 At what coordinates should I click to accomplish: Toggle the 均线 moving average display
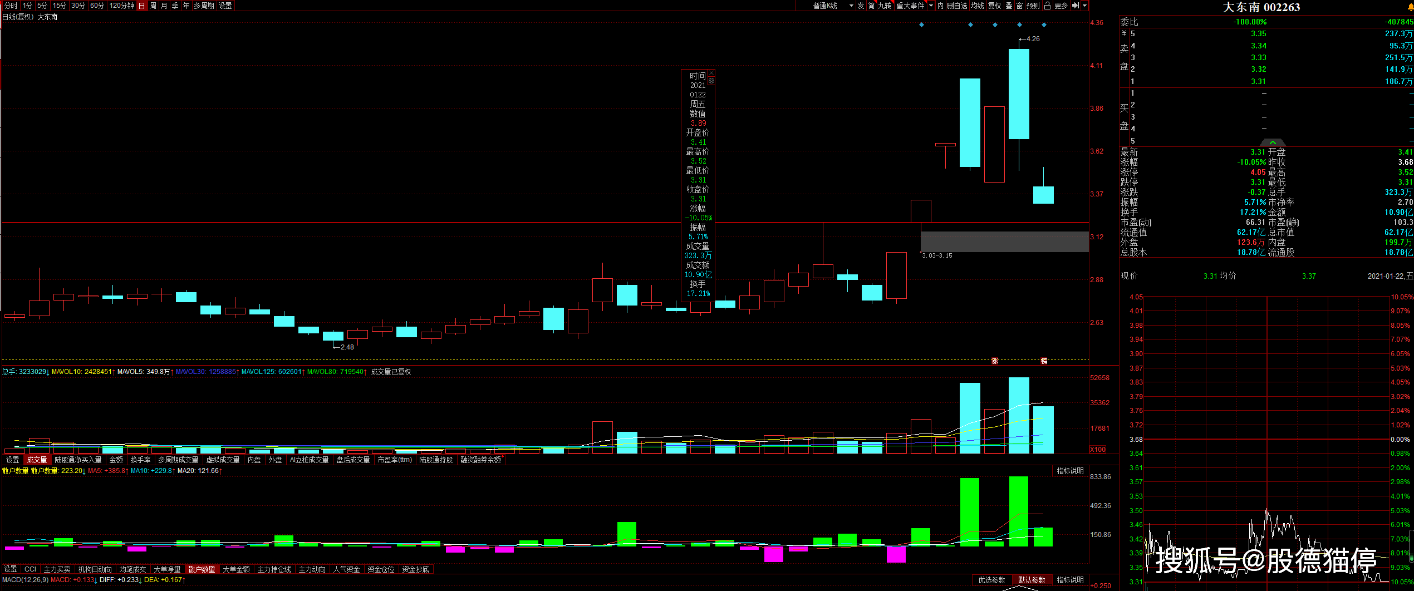tap(978, 6)
